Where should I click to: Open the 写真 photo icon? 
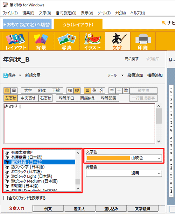66,41
